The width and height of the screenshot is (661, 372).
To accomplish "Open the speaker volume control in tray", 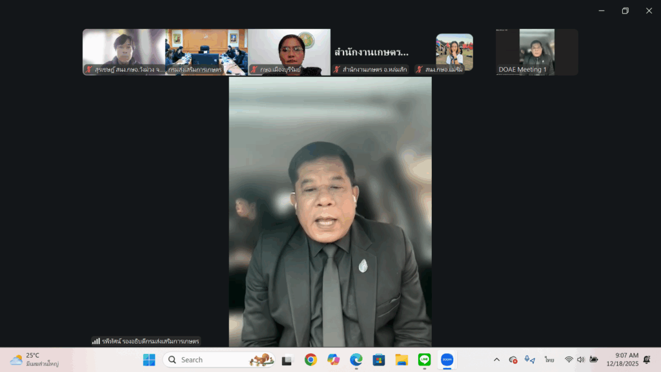I will coord(580,360).
